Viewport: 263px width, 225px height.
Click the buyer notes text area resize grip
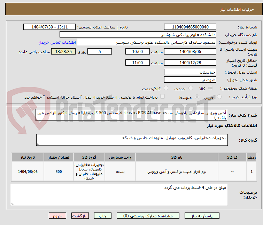(13, 203)
